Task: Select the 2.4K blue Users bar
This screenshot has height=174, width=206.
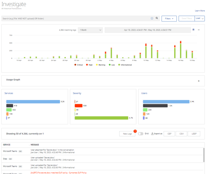Action: point(166,101)
